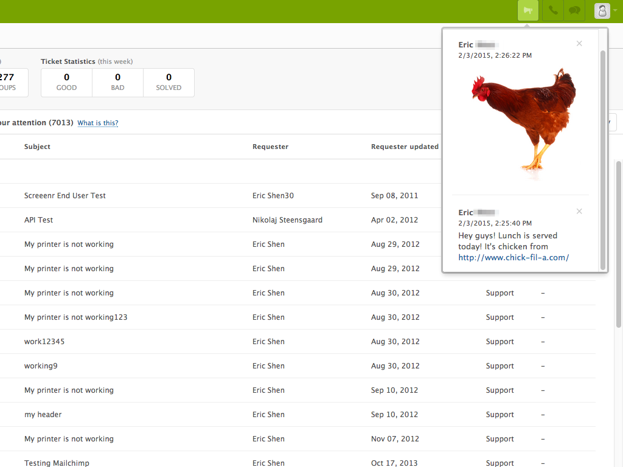
Task: Open the "API Test" ticket
Action: click(38, 220)
